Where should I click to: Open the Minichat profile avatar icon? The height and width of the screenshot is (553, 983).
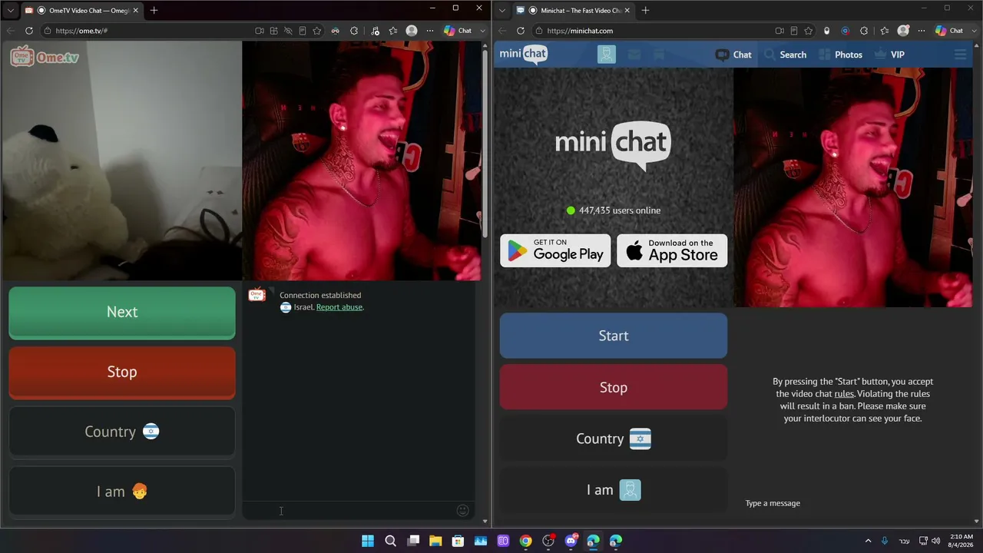[x=607, y=55]
